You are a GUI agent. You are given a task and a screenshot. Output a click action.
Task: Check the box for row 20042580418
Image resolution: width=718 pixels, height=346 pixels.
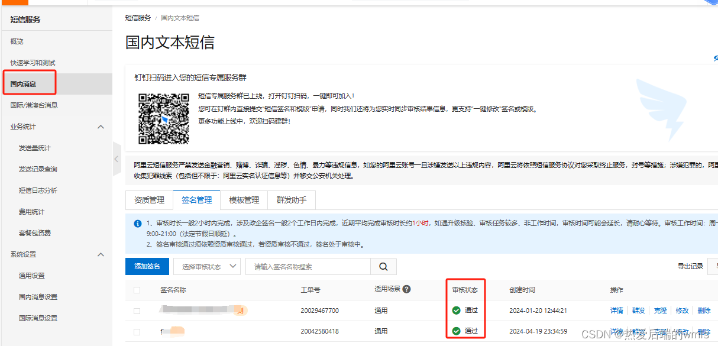pos(137,331)
